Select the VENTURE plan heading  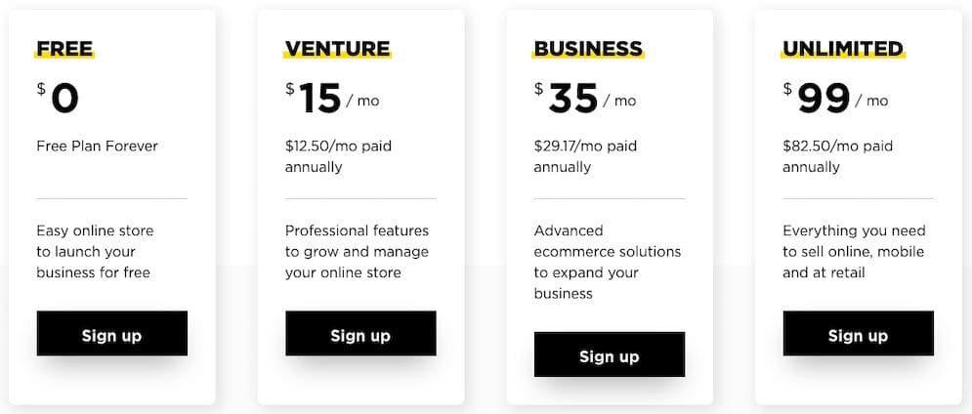tap(338, 49)
